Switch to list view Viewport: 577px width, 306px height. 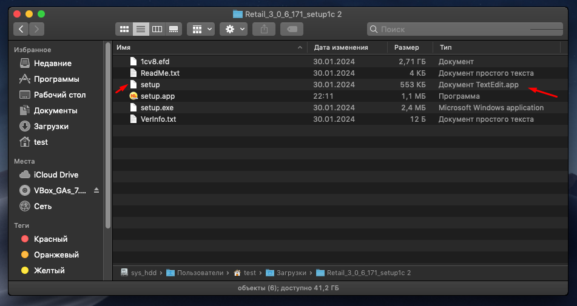point(141,29)
